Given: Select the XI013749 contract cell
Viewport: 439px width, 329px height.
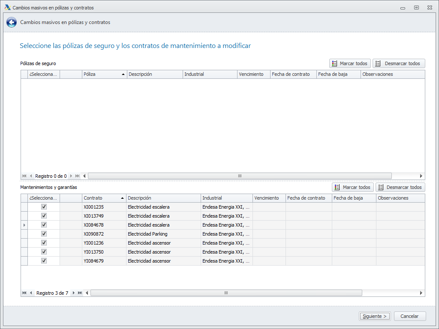Looking at the screenshot, I should pos(104,216).
